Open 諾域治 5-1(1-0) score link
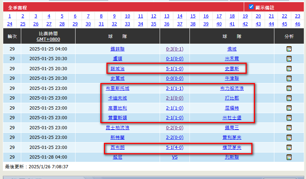This screenshot has width=306, height=179. pyautogui.click(x=175, y=69)
